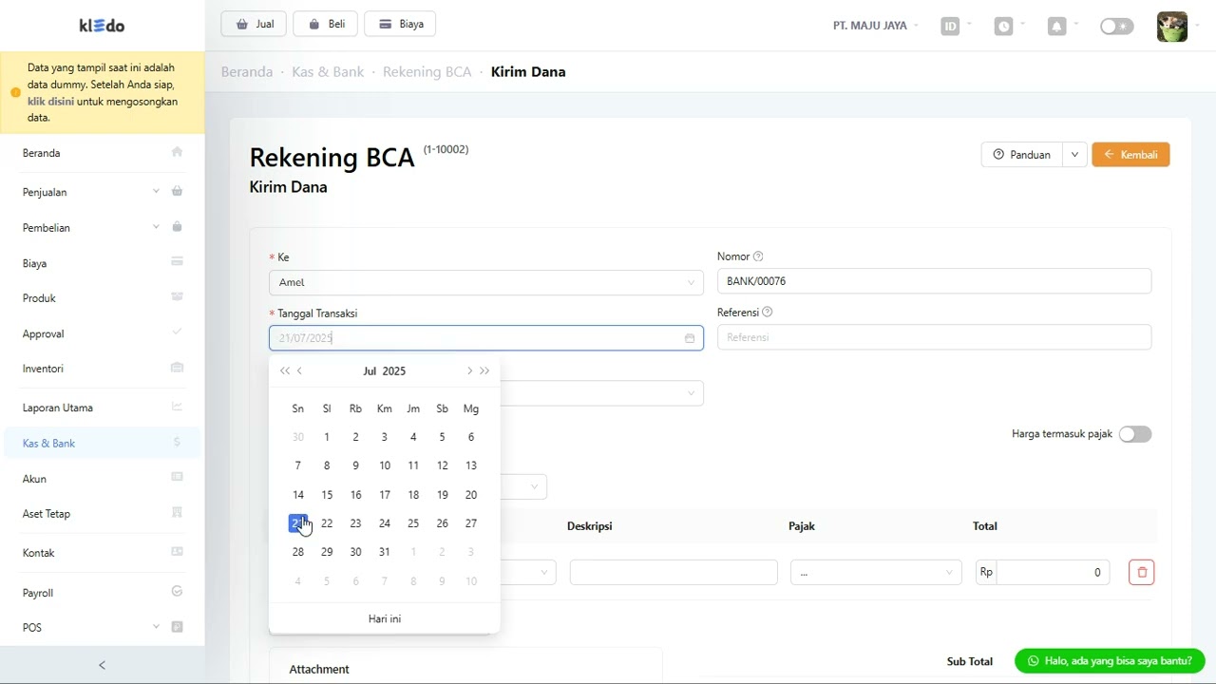
Task: Click the notification bell icon
Action: pos(1056,27)
